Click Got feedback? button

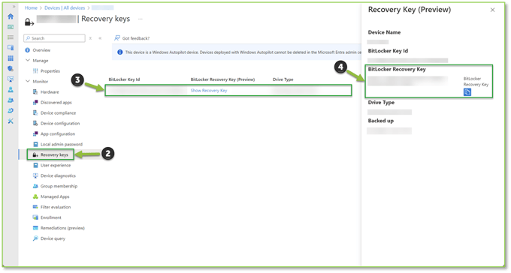pos(132,38)
